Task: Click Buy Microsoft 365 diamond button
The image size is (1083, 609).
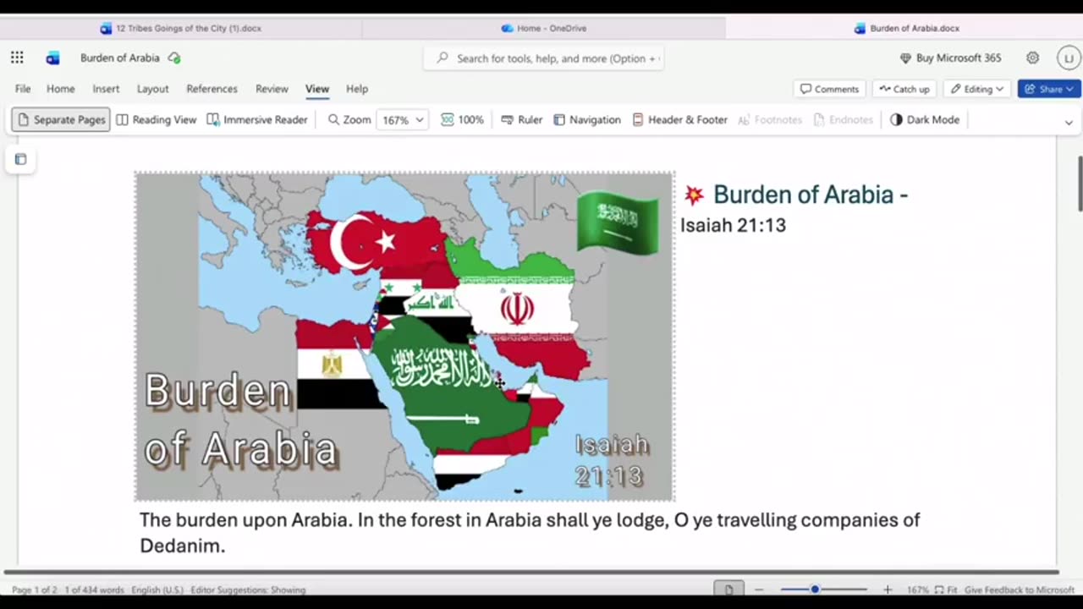Action: (950, 58)
